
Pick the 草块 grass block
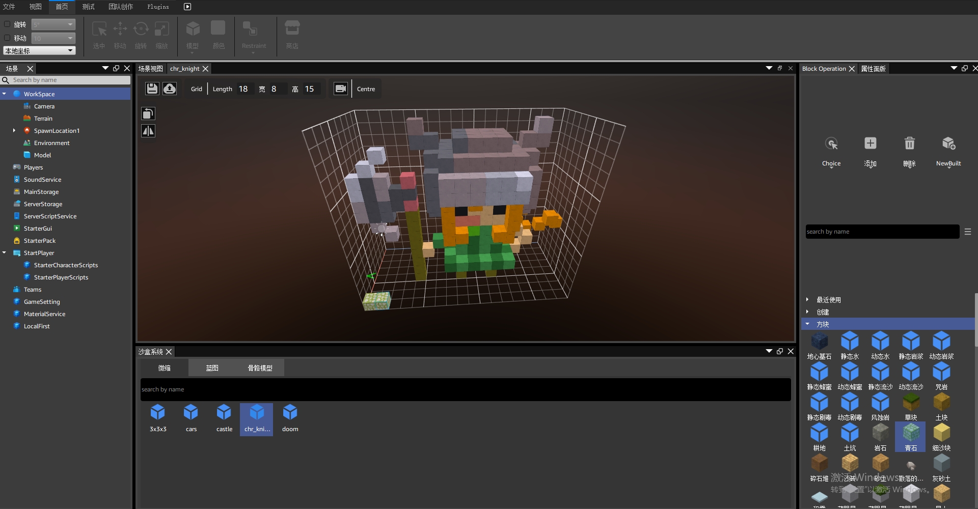(911, 407)
